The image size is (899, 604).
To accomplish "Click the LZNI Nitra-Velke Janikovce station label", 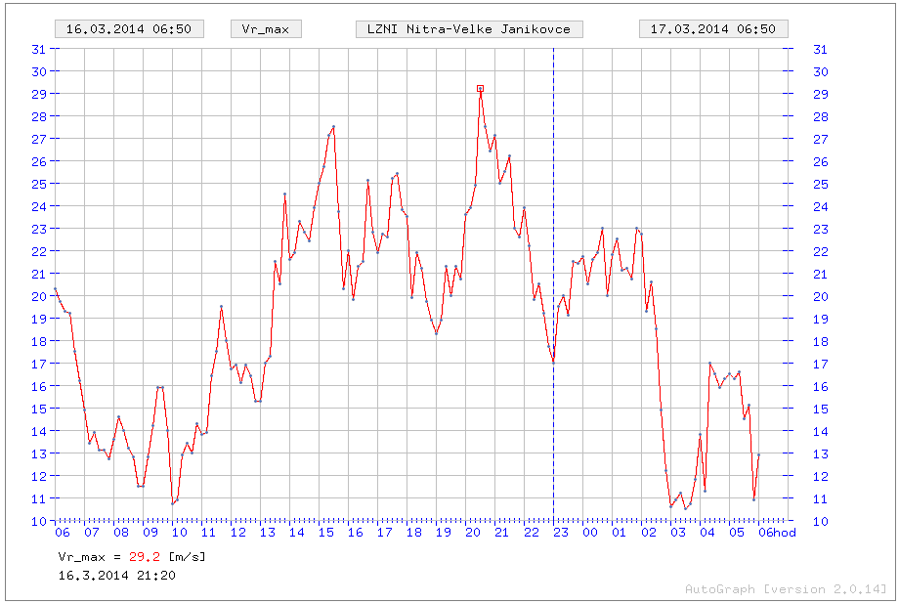I will 469,29.
